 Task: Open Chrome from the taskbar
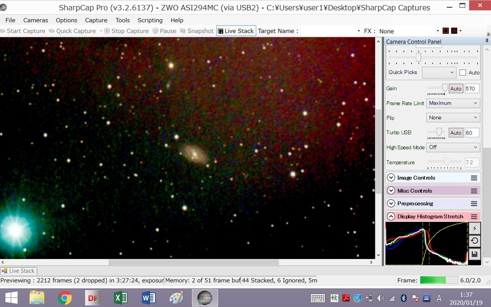[x=65, y=298]
